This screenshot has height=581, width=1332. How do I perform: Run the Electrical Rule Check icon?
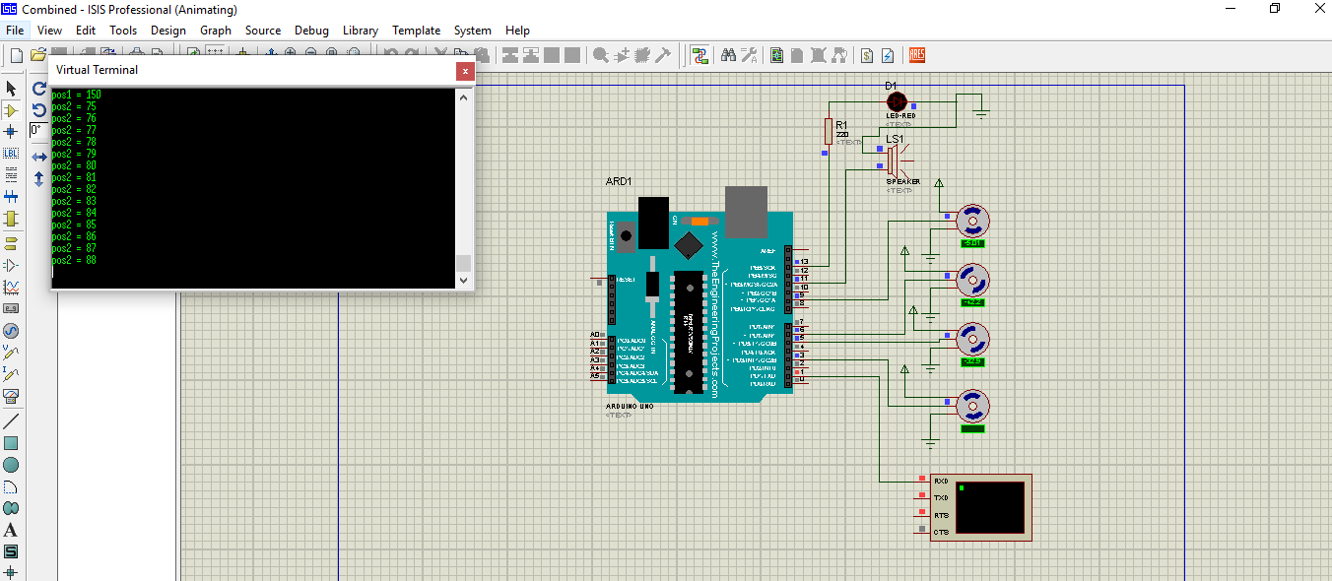888,56
